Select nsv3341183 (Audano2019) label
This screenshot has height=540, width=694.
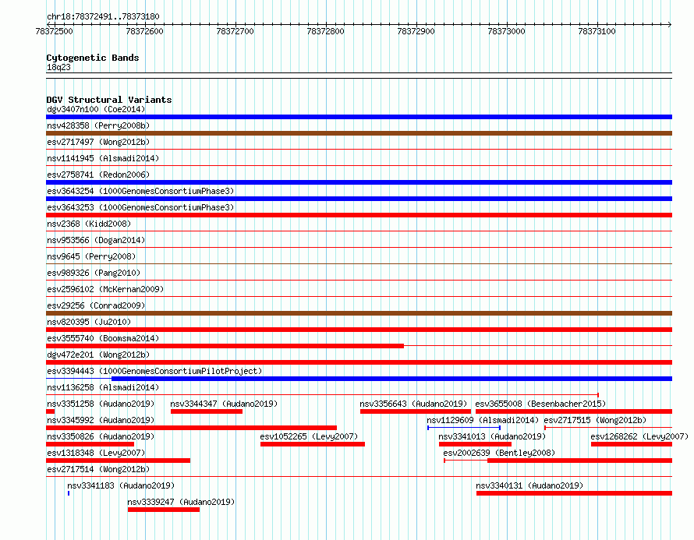[x=121, y=485]
